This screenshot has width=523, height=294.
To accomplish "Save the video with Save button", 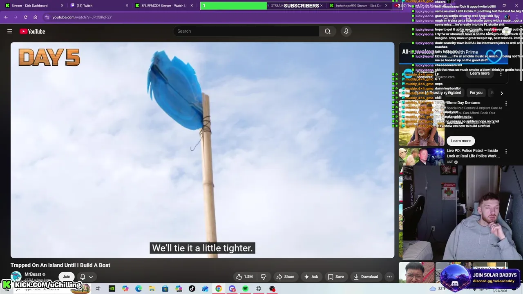I will coord(336,276).
